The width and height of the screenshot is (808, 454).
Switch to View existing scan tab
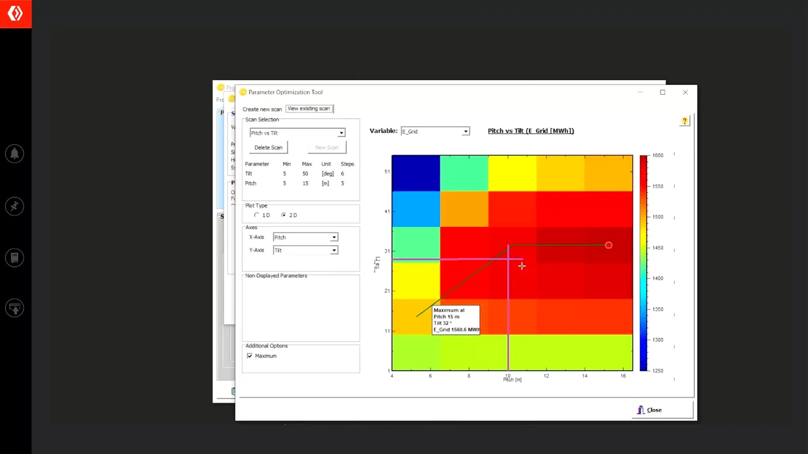coord(309,109)
